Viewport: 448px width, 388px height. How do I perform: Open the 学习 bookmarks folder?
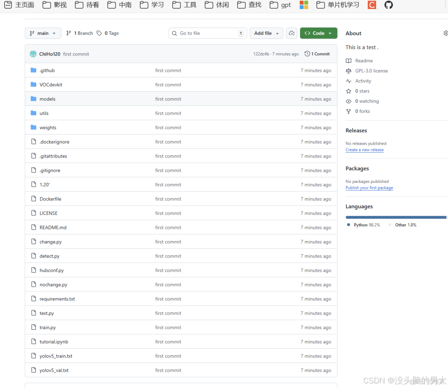pyautogui.click(x=151, y=5)
